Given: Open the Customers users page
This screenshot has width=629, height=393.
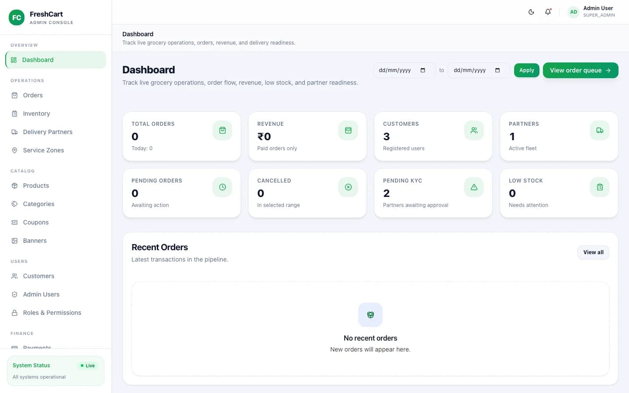Looking at the screenshot, I should click(55, 276).
